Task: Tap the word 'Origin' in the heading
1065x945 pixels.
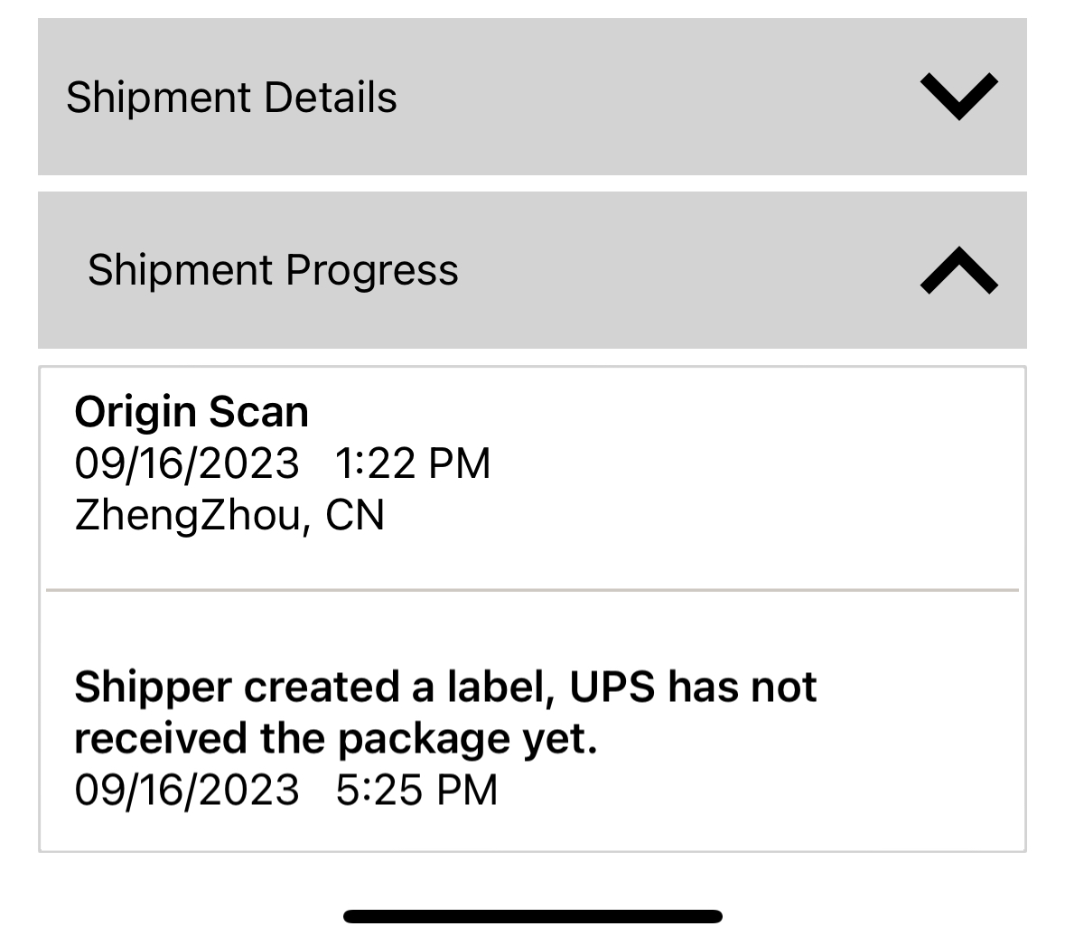Action: point(135,412)
